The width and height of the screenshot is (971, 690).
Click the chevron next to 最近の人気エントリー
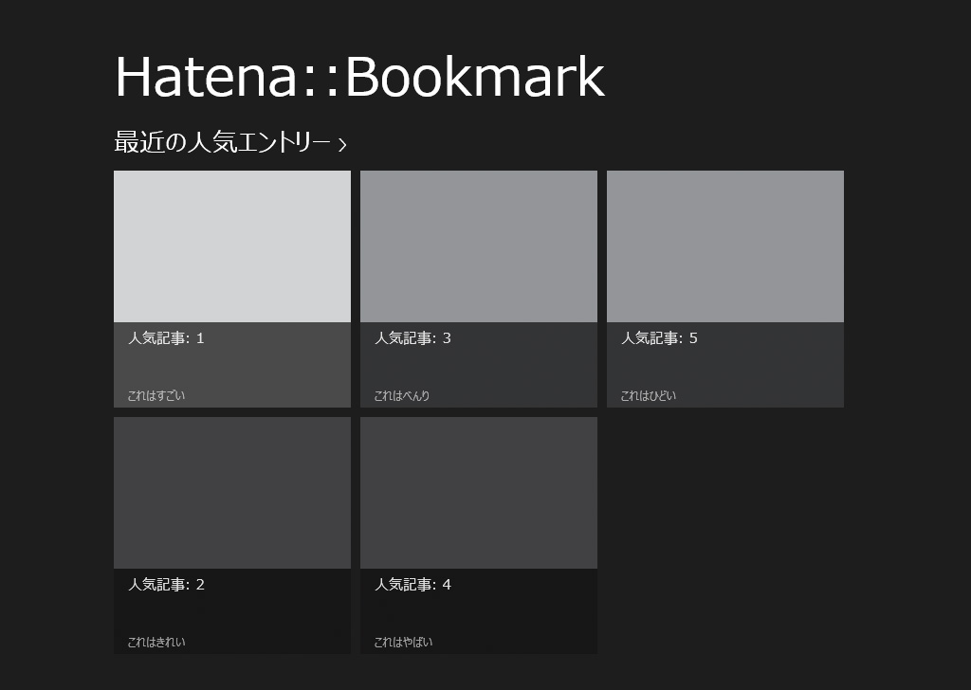tap(342, 145)
